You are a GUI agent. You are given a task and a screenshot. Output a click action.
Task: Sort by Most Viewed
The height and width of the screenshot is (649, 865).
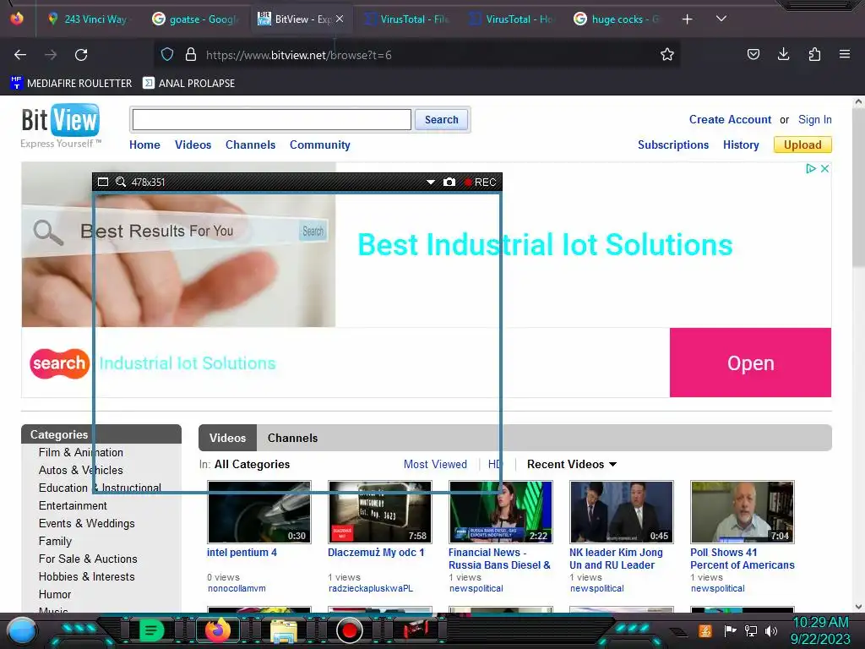[435, 464]
